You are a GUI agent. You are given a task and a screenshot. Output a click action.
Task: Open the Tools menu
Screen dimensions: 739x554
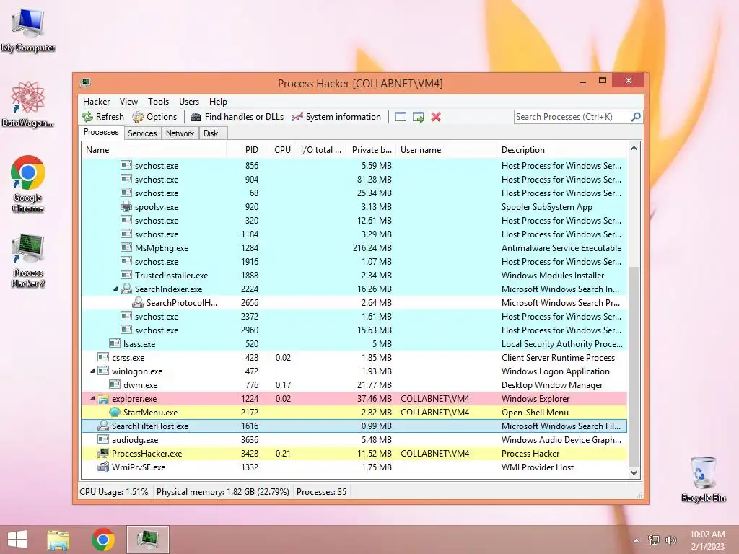point(158,101)
